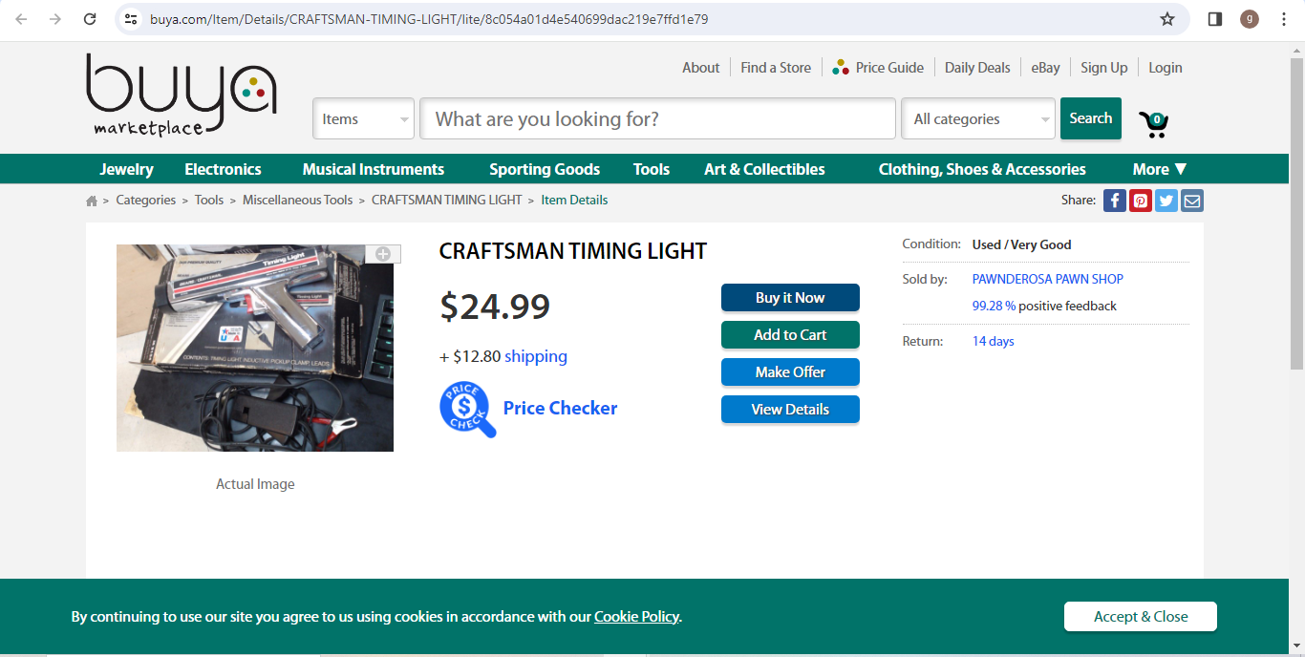1305x657 pixels.
Task: Click Add to Cart
Action: click(790, 335)
